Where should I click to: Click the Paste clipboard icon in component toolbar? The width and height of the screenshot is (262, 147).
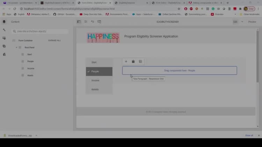(133, 61)
